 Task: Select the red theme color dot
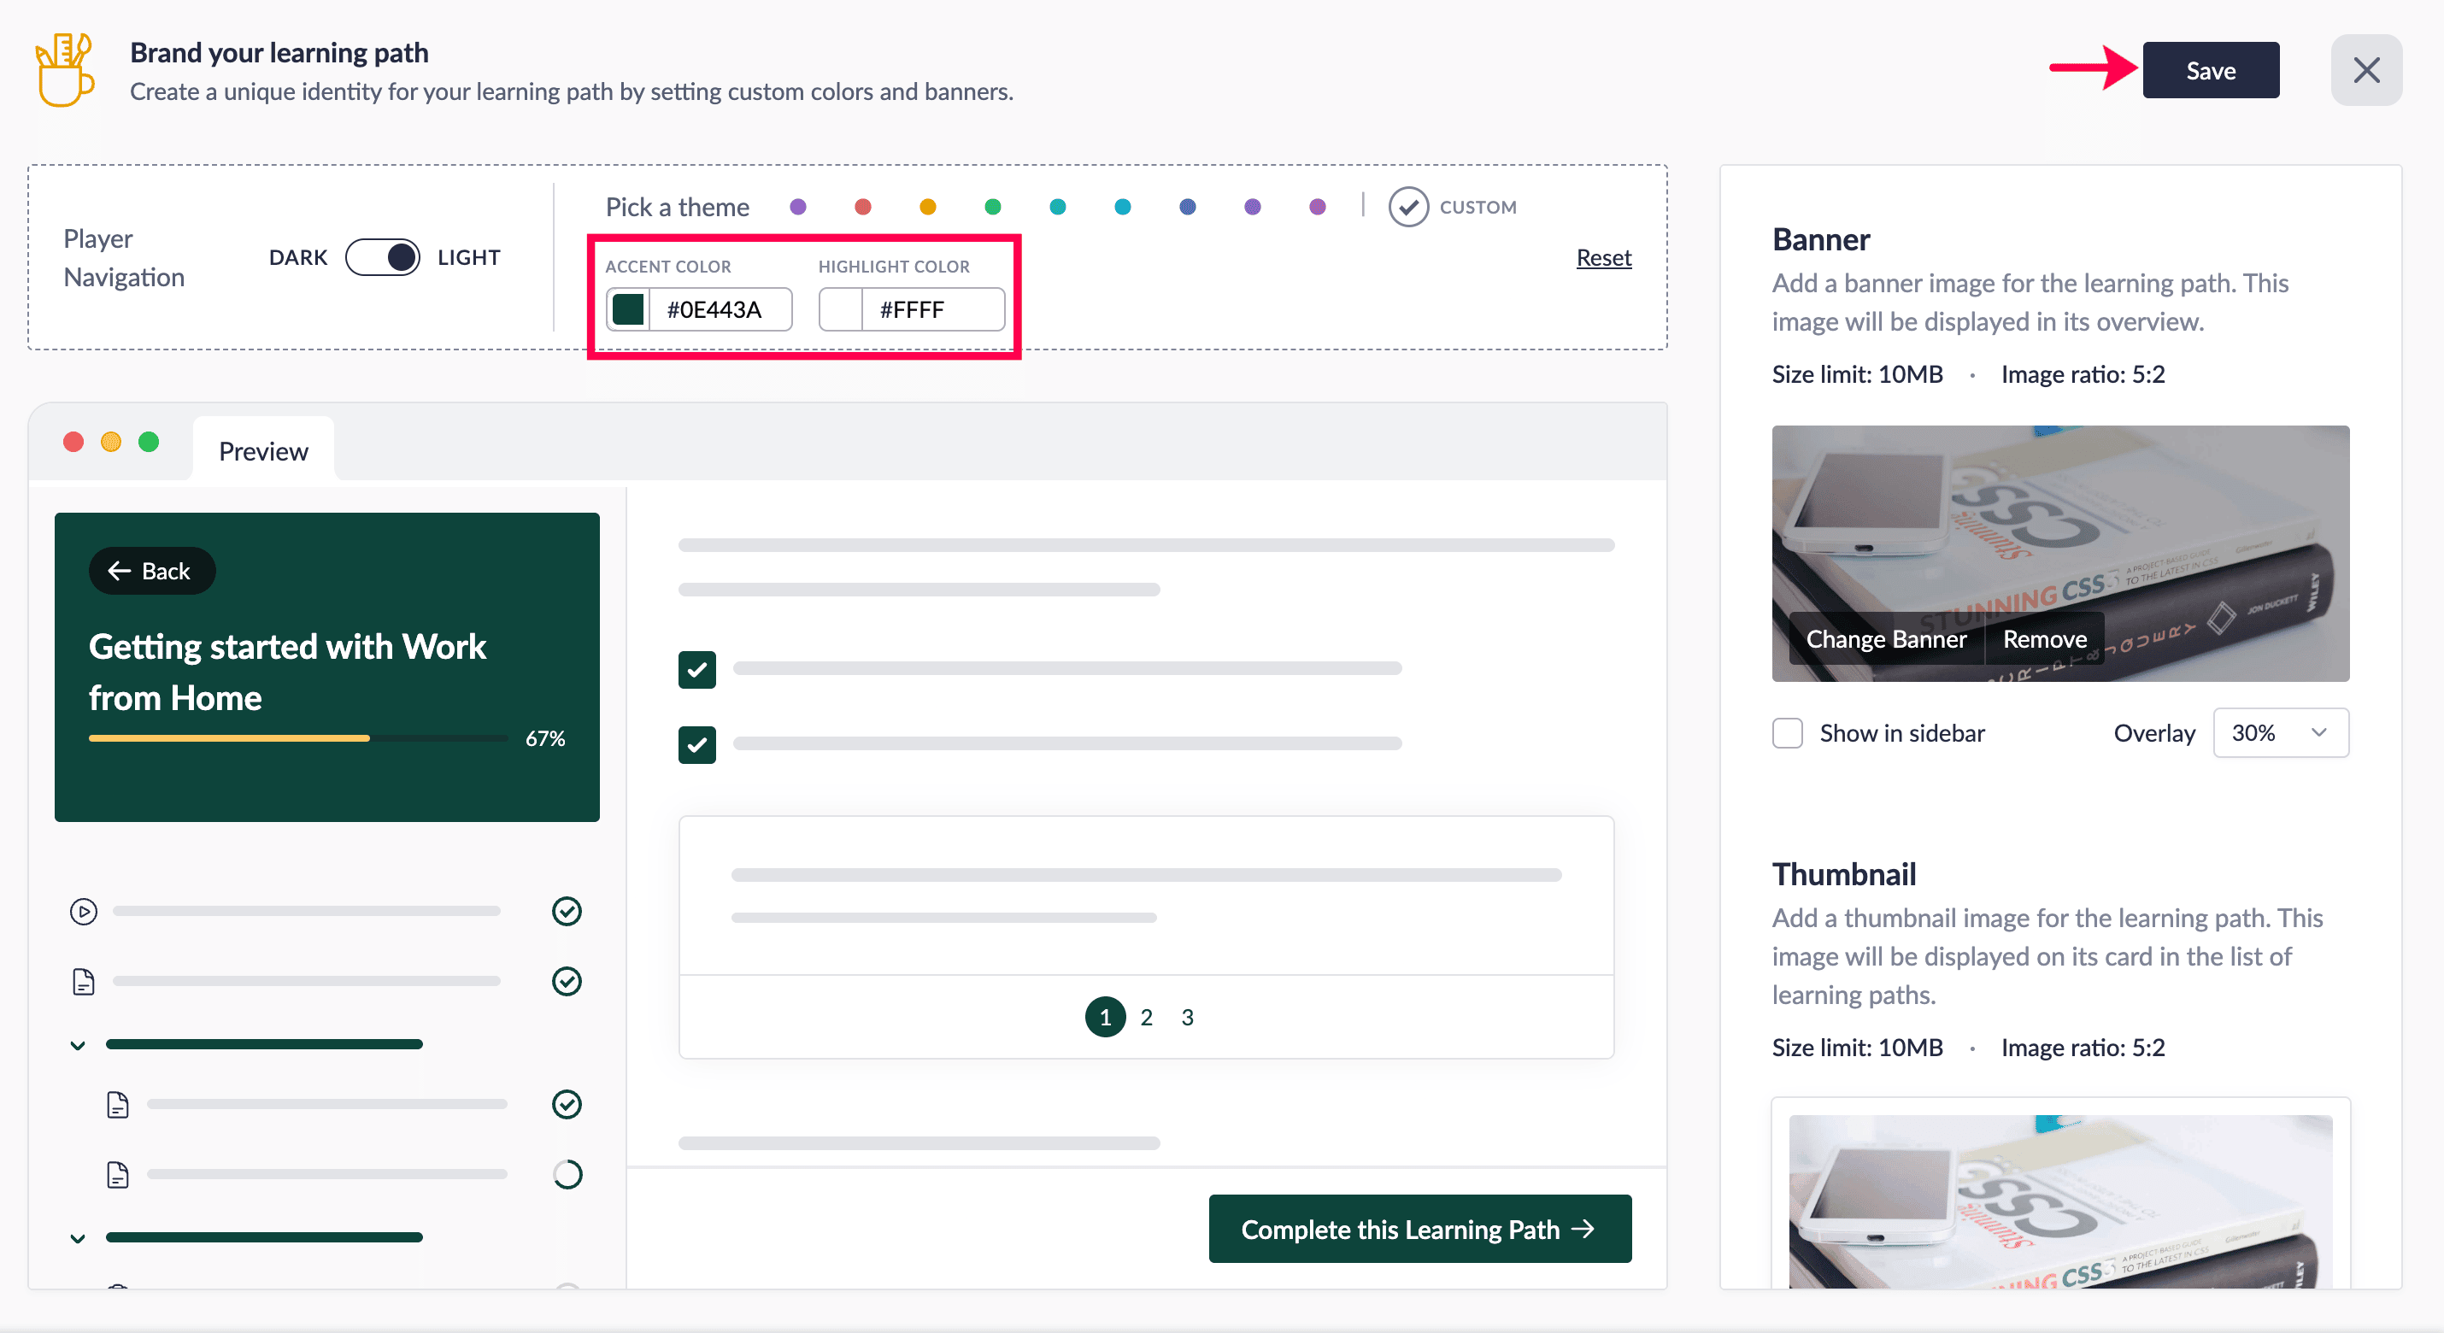[x=862, y=207]
